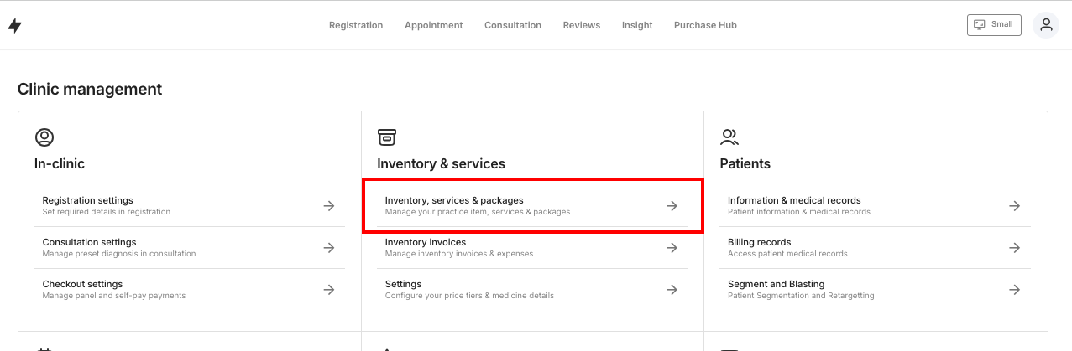
Task: Click the Inventory & services box icon
Action: click(x=386, y=137)
